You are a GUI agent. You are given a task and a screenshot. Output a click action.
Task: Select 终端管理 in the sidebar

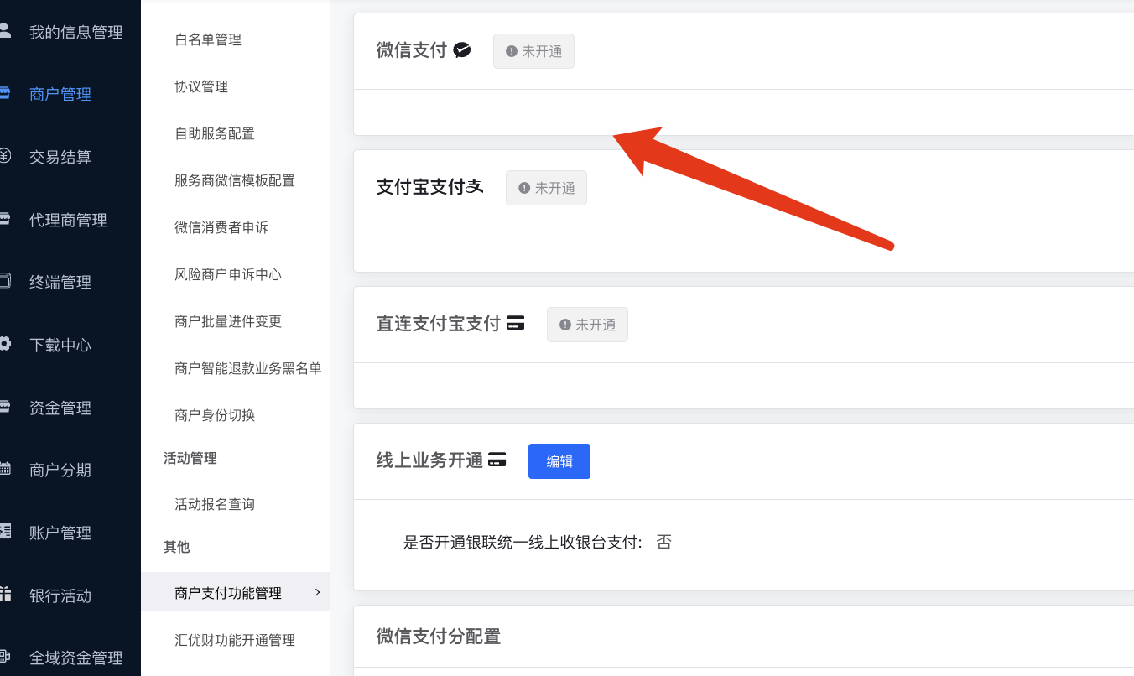tap(60, 283)
